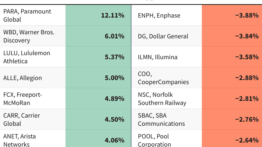Select the WBD, Warner Bros. Discovery cell

click(33, 36)
